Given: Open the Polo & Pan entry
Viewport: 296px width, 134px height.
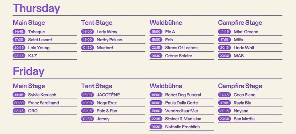Looking at the screenshot, I should pos(107,111).
